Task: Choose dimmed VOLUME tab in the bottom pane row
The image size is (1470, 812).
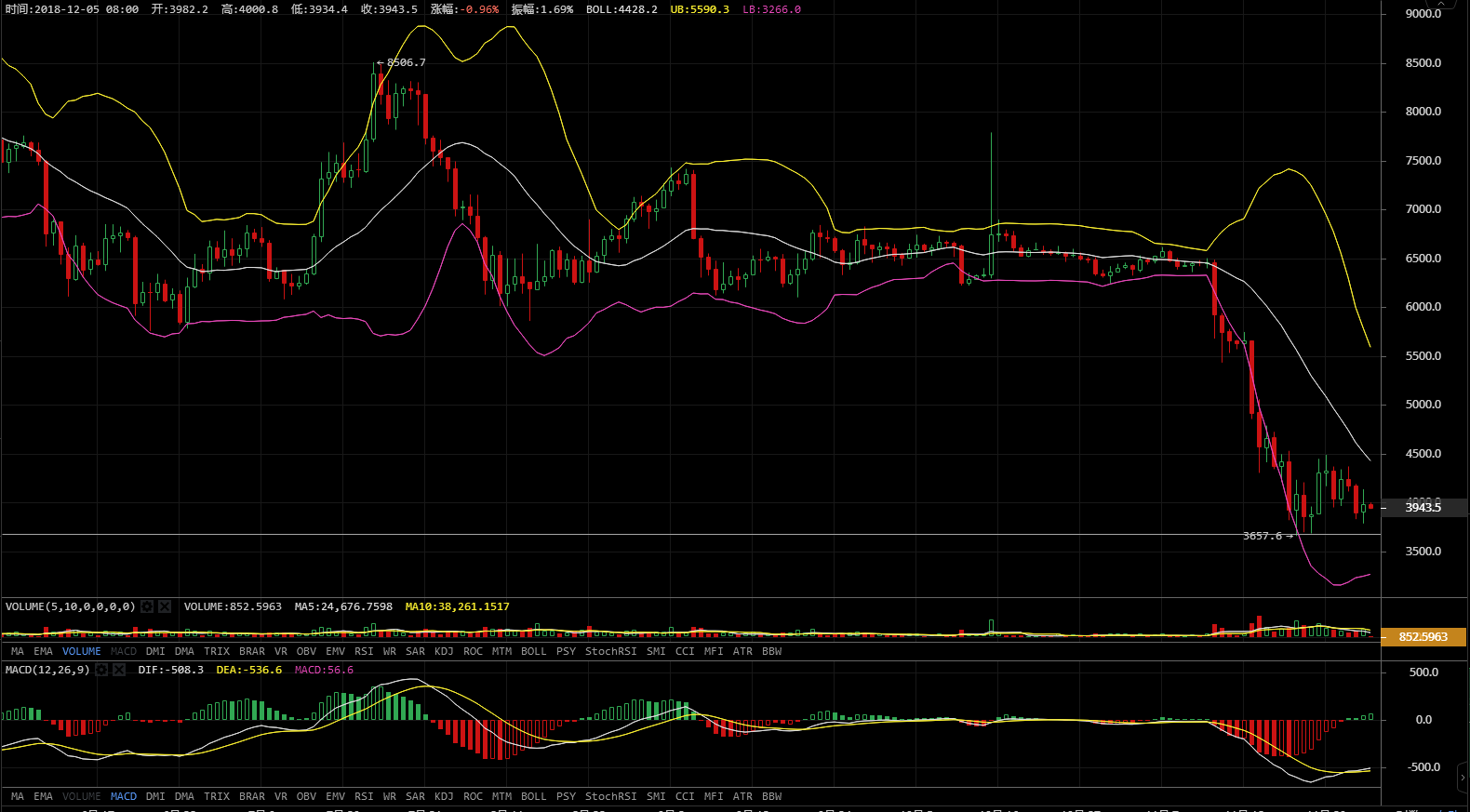Action: click(82, 796)
